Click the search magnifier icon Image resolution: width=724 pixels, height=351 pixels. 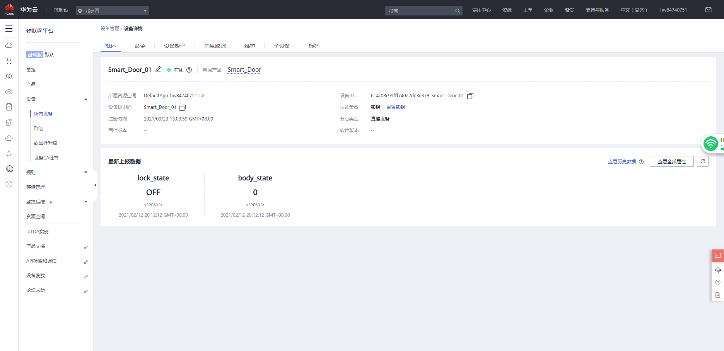click(458, 11)
